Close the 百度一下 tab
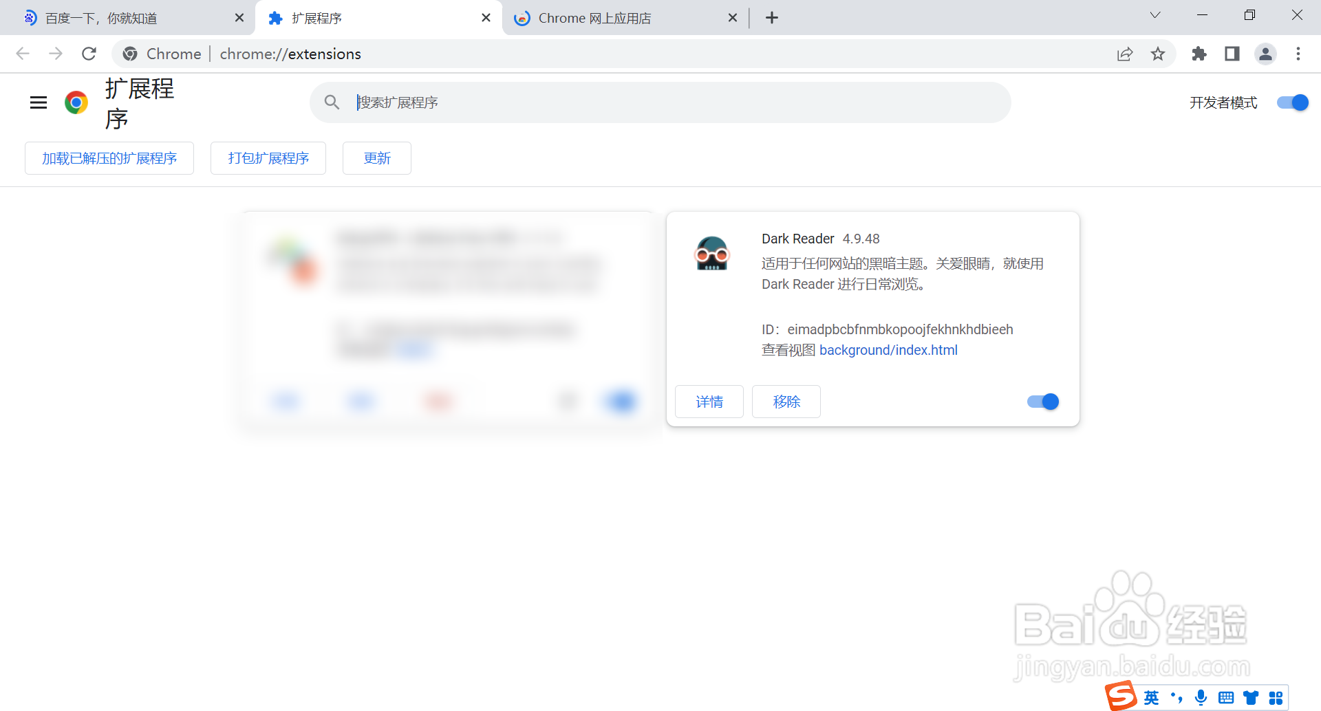Viewport: 1321px width, 711px height. 239,18
